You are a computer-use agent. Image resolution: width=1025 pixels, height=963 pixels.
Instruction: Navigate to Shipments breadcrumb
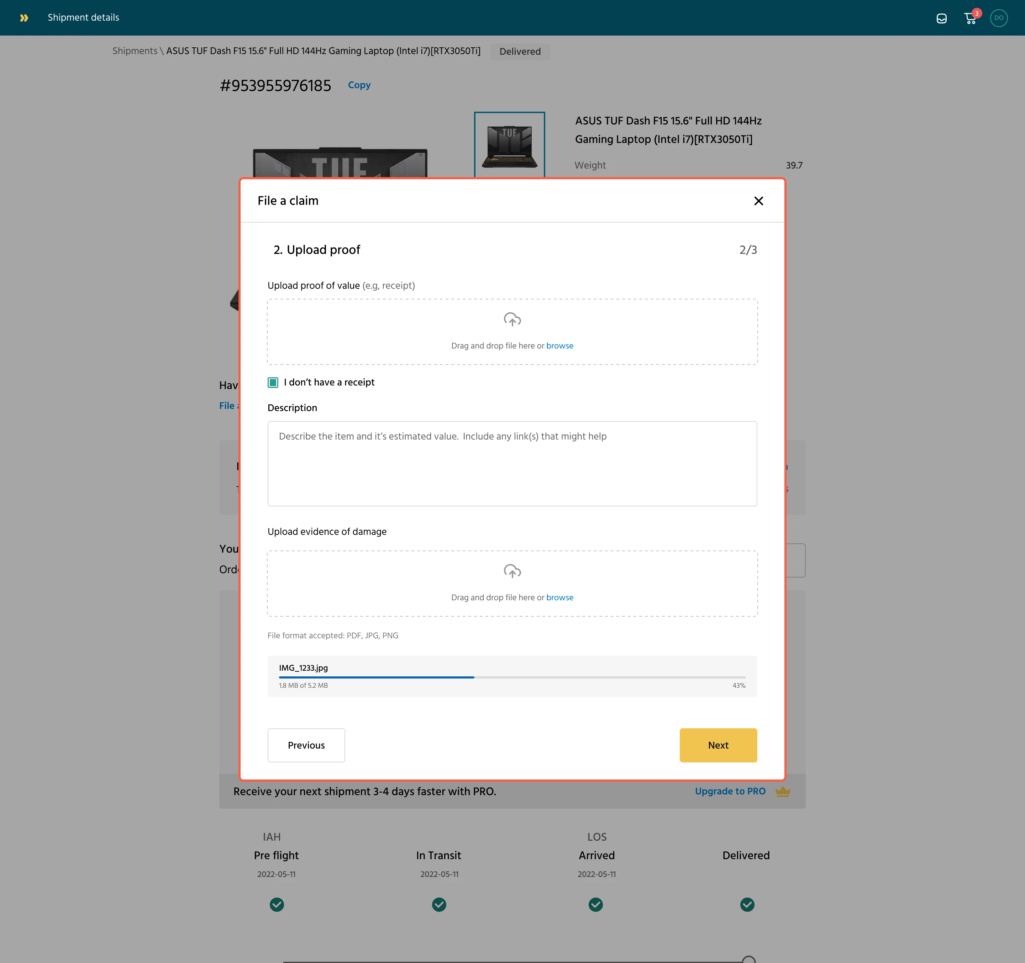point(135,51)
